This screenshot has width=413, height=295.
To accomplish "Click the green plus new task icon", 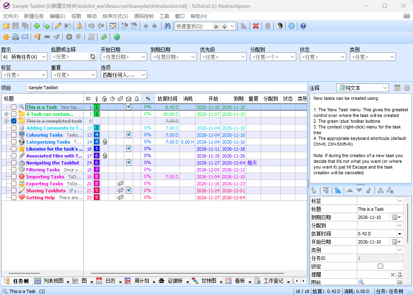I will click(x=37, y=26).
